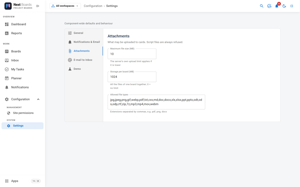The image size is (300, 187).
Task: Click the Next Boards logo icon
Action: [x=8, y=6]
